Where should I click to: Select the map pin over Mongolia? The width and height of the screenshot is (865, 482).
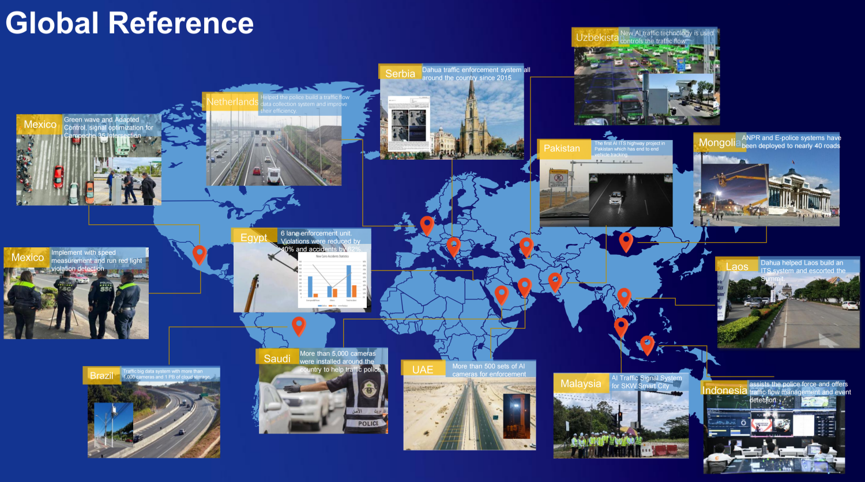[626, 242]
